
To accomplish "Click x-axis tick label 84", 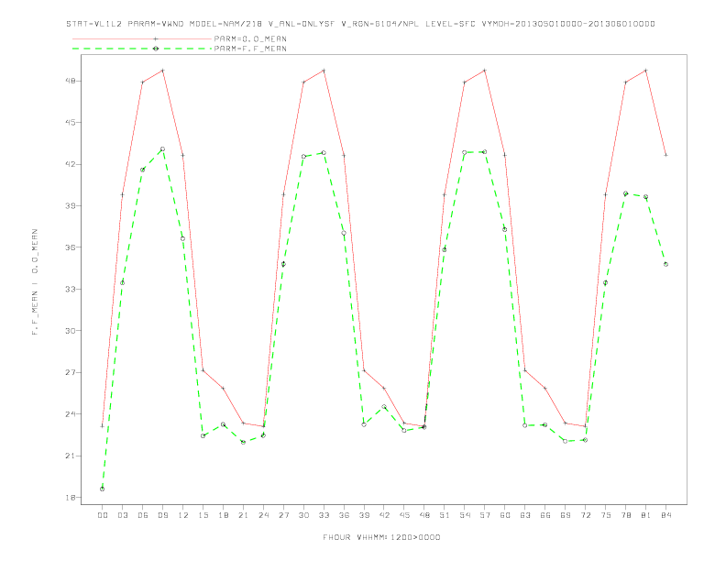I will tap(665, 515).
